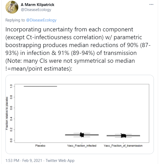The height and width of the screenshot is (164, 163).
Task: Select the 'Fraction relative to placebo' axis title
Action: click(7, 113)
